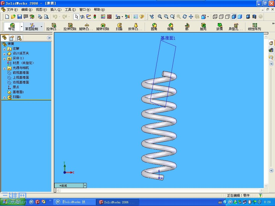Screen dimensions: 275x206
Task: Click the Rebuild traffic light icon
Action: click(x=95, y=17)
